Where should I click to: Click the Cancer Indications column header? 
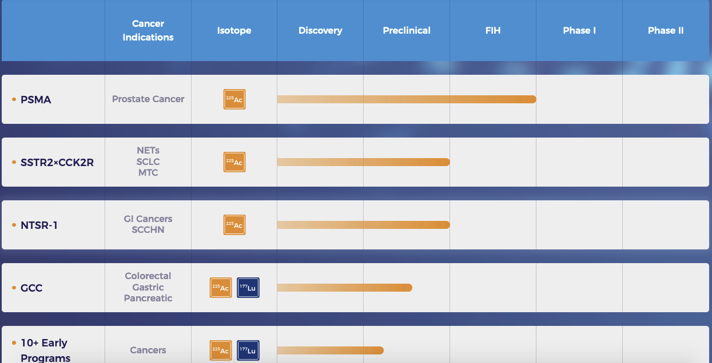[x=148, y=31]
